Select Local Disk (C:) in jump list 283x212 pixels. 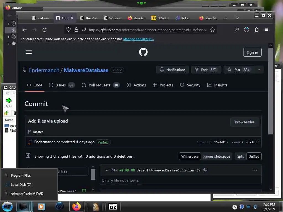pos(29,185)
